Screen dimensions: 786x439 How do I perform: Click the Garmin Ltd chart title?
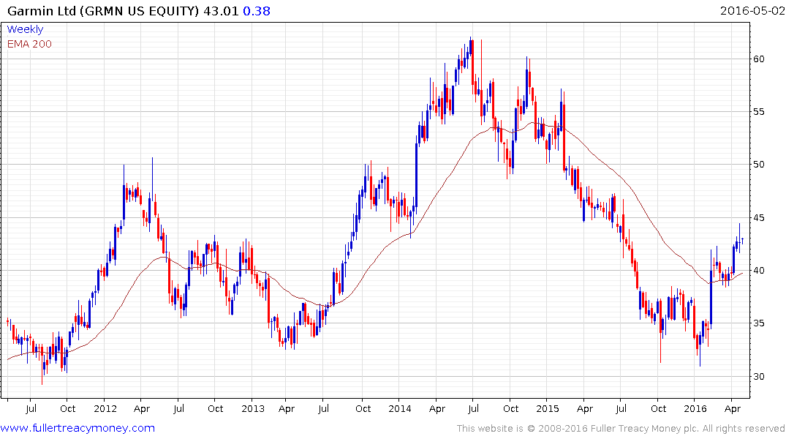[x=104, y=10]
